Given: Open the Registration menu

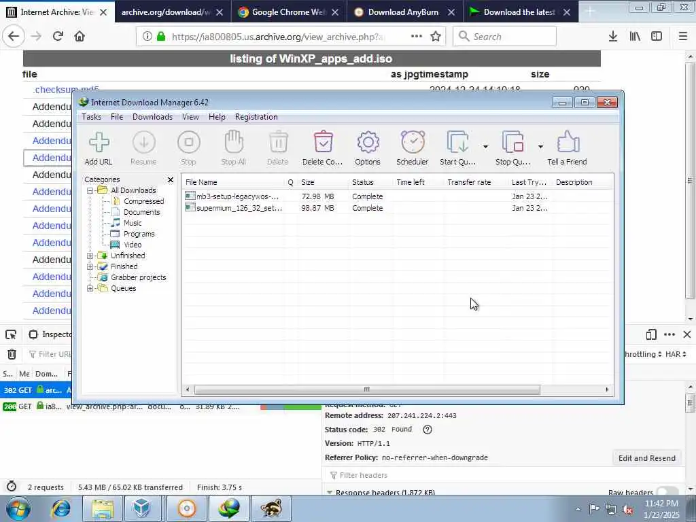Looking at the screenshot, I should pyautogui.click(x=256, y=117).
